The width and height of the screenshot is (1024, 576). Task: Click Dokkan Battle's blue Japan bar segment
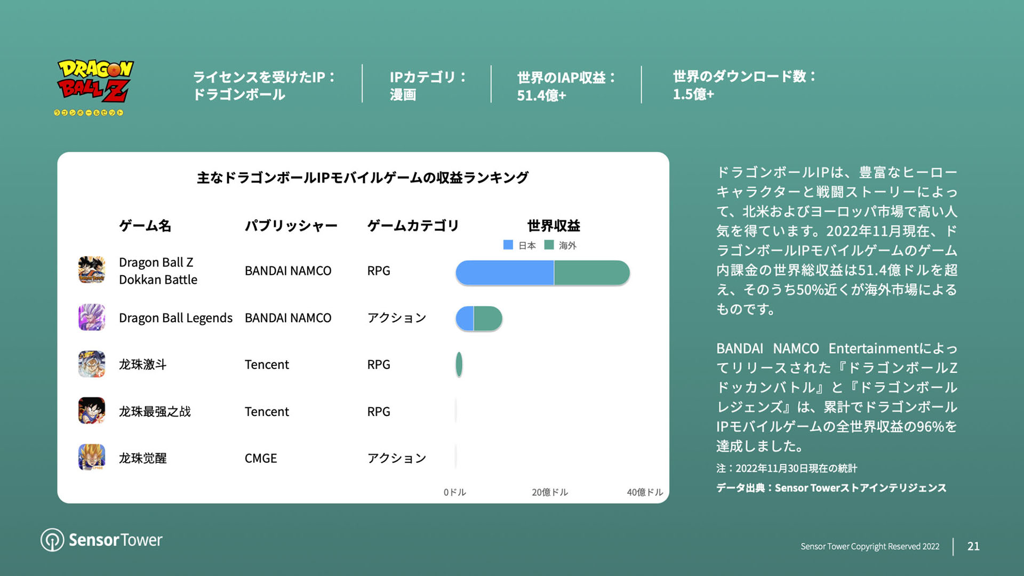click(504, 273)
